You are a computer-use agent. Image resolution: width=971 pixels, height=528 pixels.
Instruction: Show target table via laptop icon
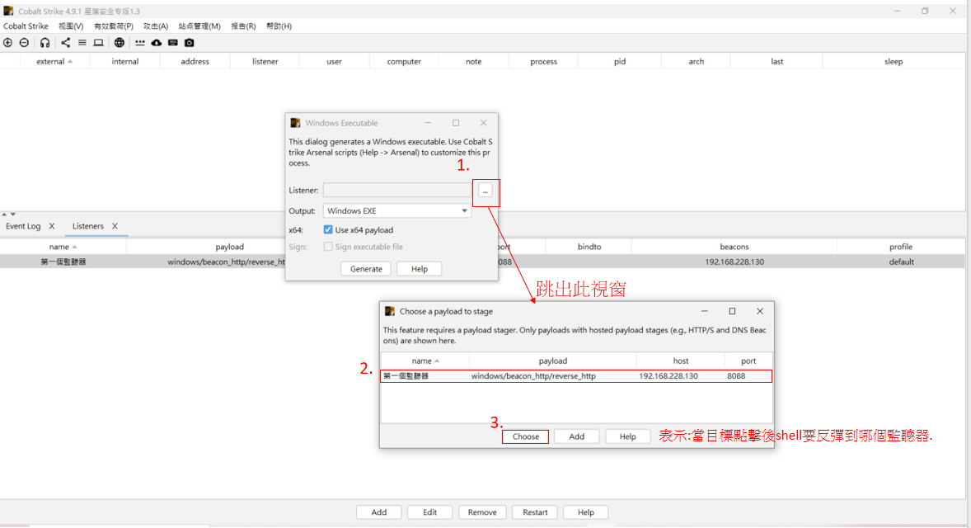[x=98, y=43]
